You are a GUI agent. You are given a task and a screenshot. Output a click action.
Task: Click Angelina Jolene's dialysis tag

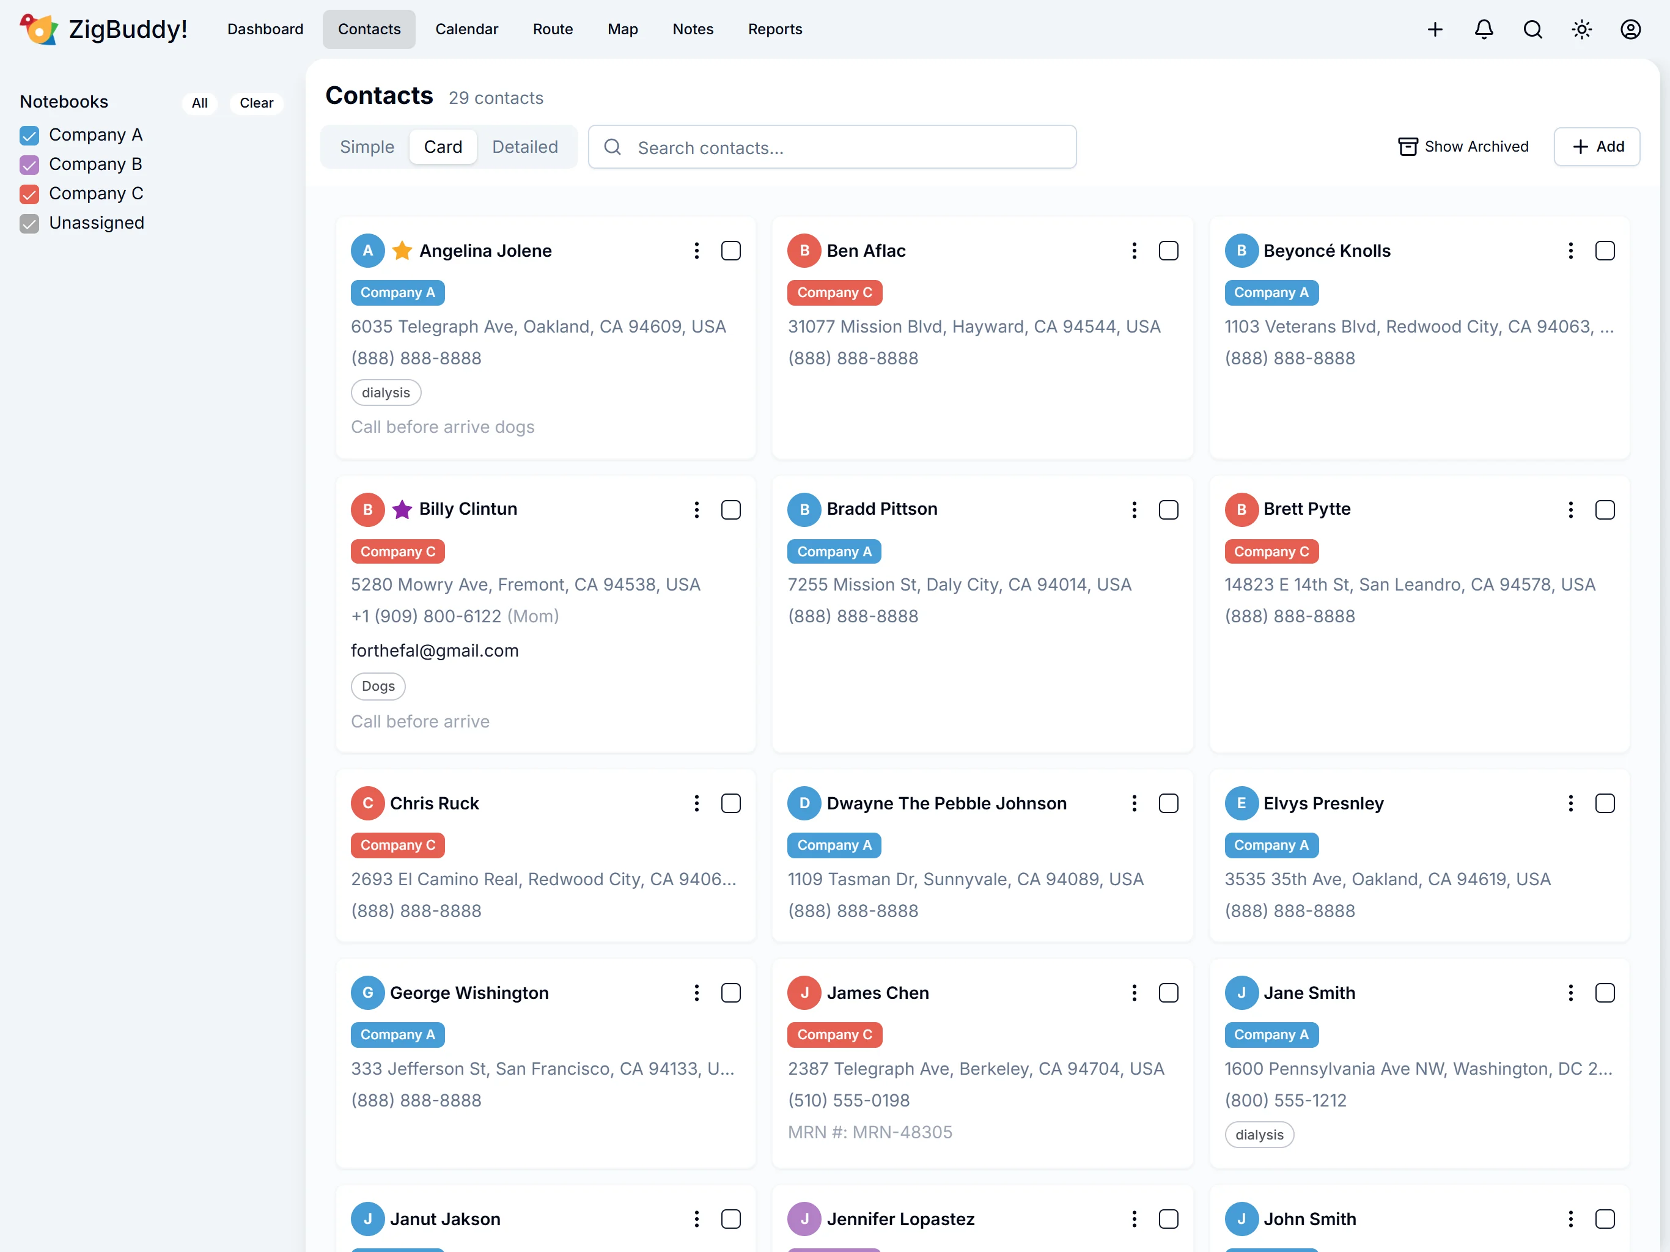tap(386, 392)
